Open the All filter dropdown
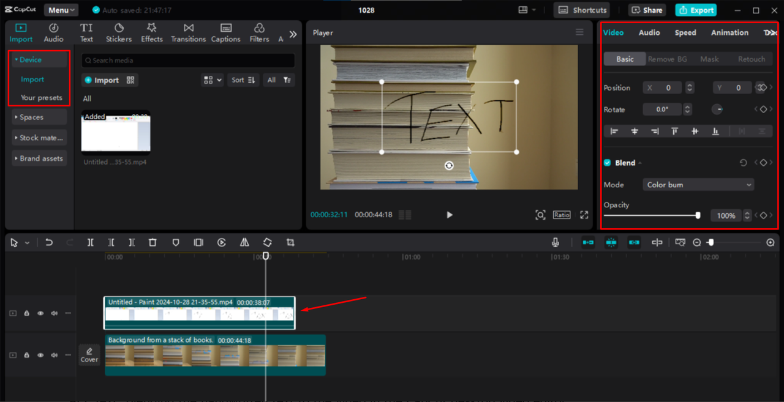 tap(279, 80)
